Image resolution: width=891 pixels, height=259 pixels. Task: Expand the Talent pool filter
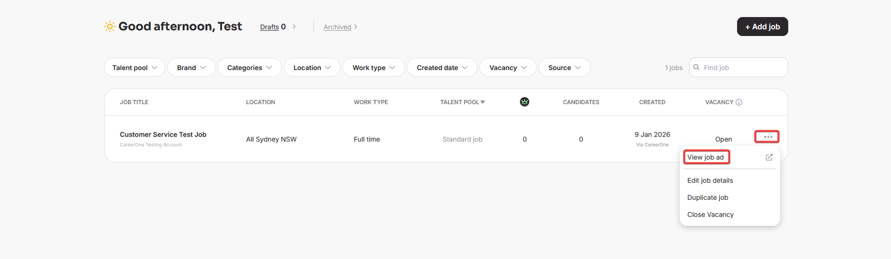[135, 67]
